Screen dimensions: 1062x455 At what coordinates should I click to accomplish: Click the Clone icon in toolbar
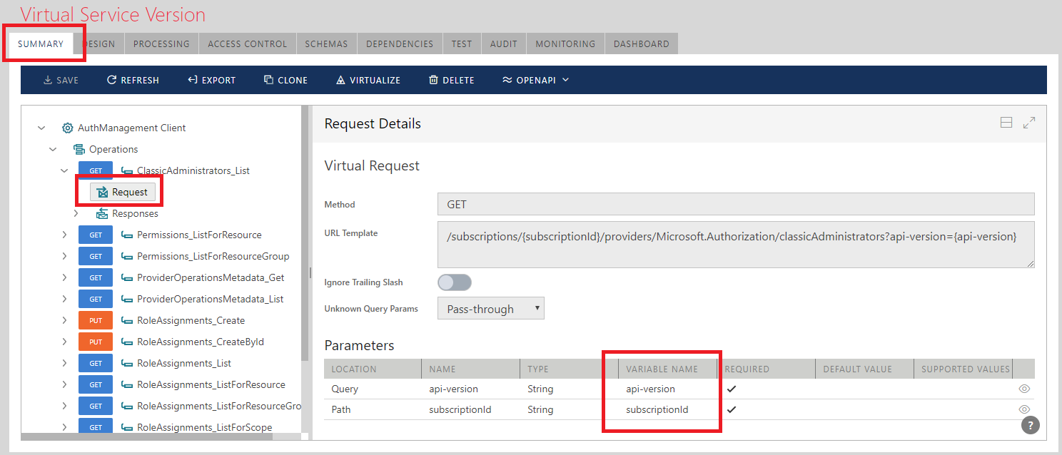(268, 81)
